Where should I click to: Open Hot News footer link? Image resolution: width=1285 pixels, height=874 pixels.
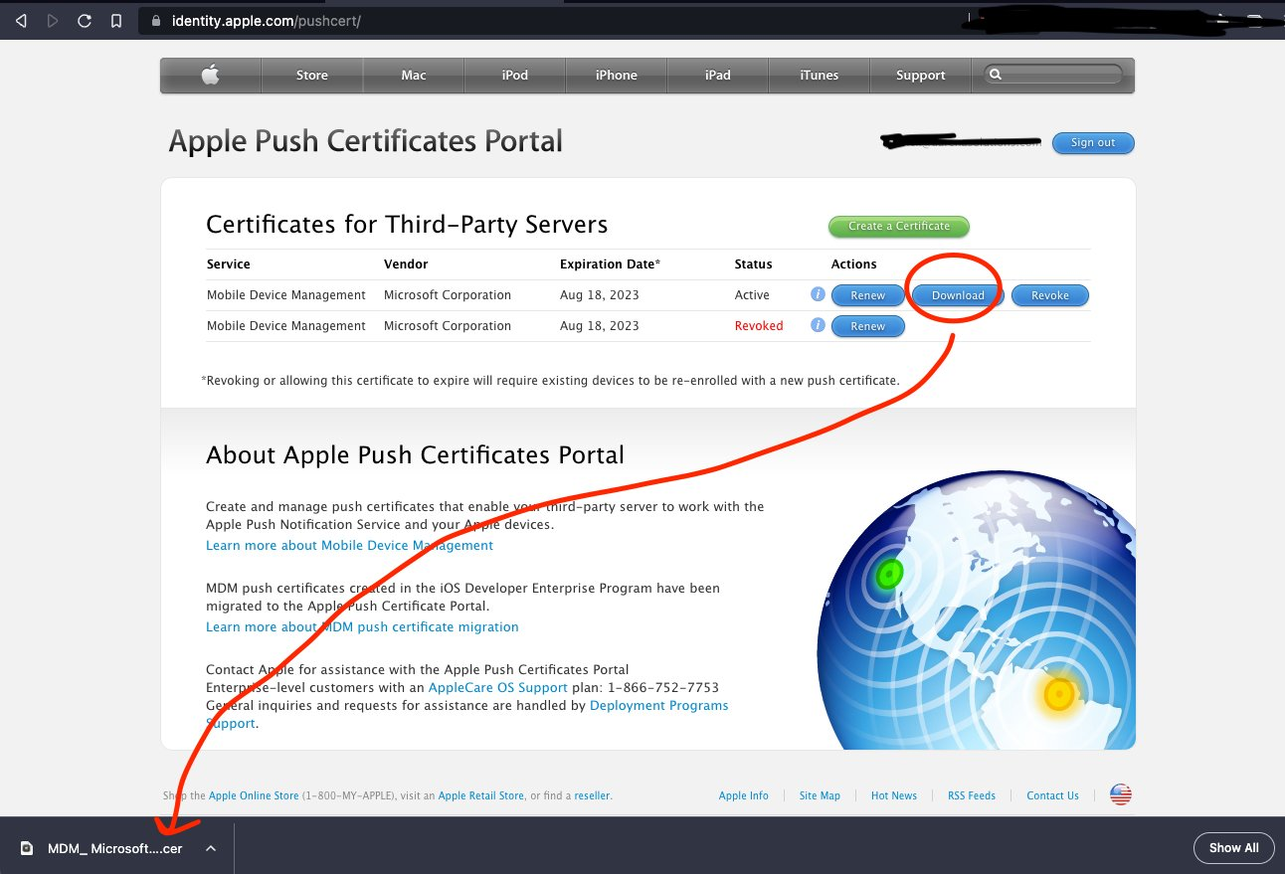[894, 795]
